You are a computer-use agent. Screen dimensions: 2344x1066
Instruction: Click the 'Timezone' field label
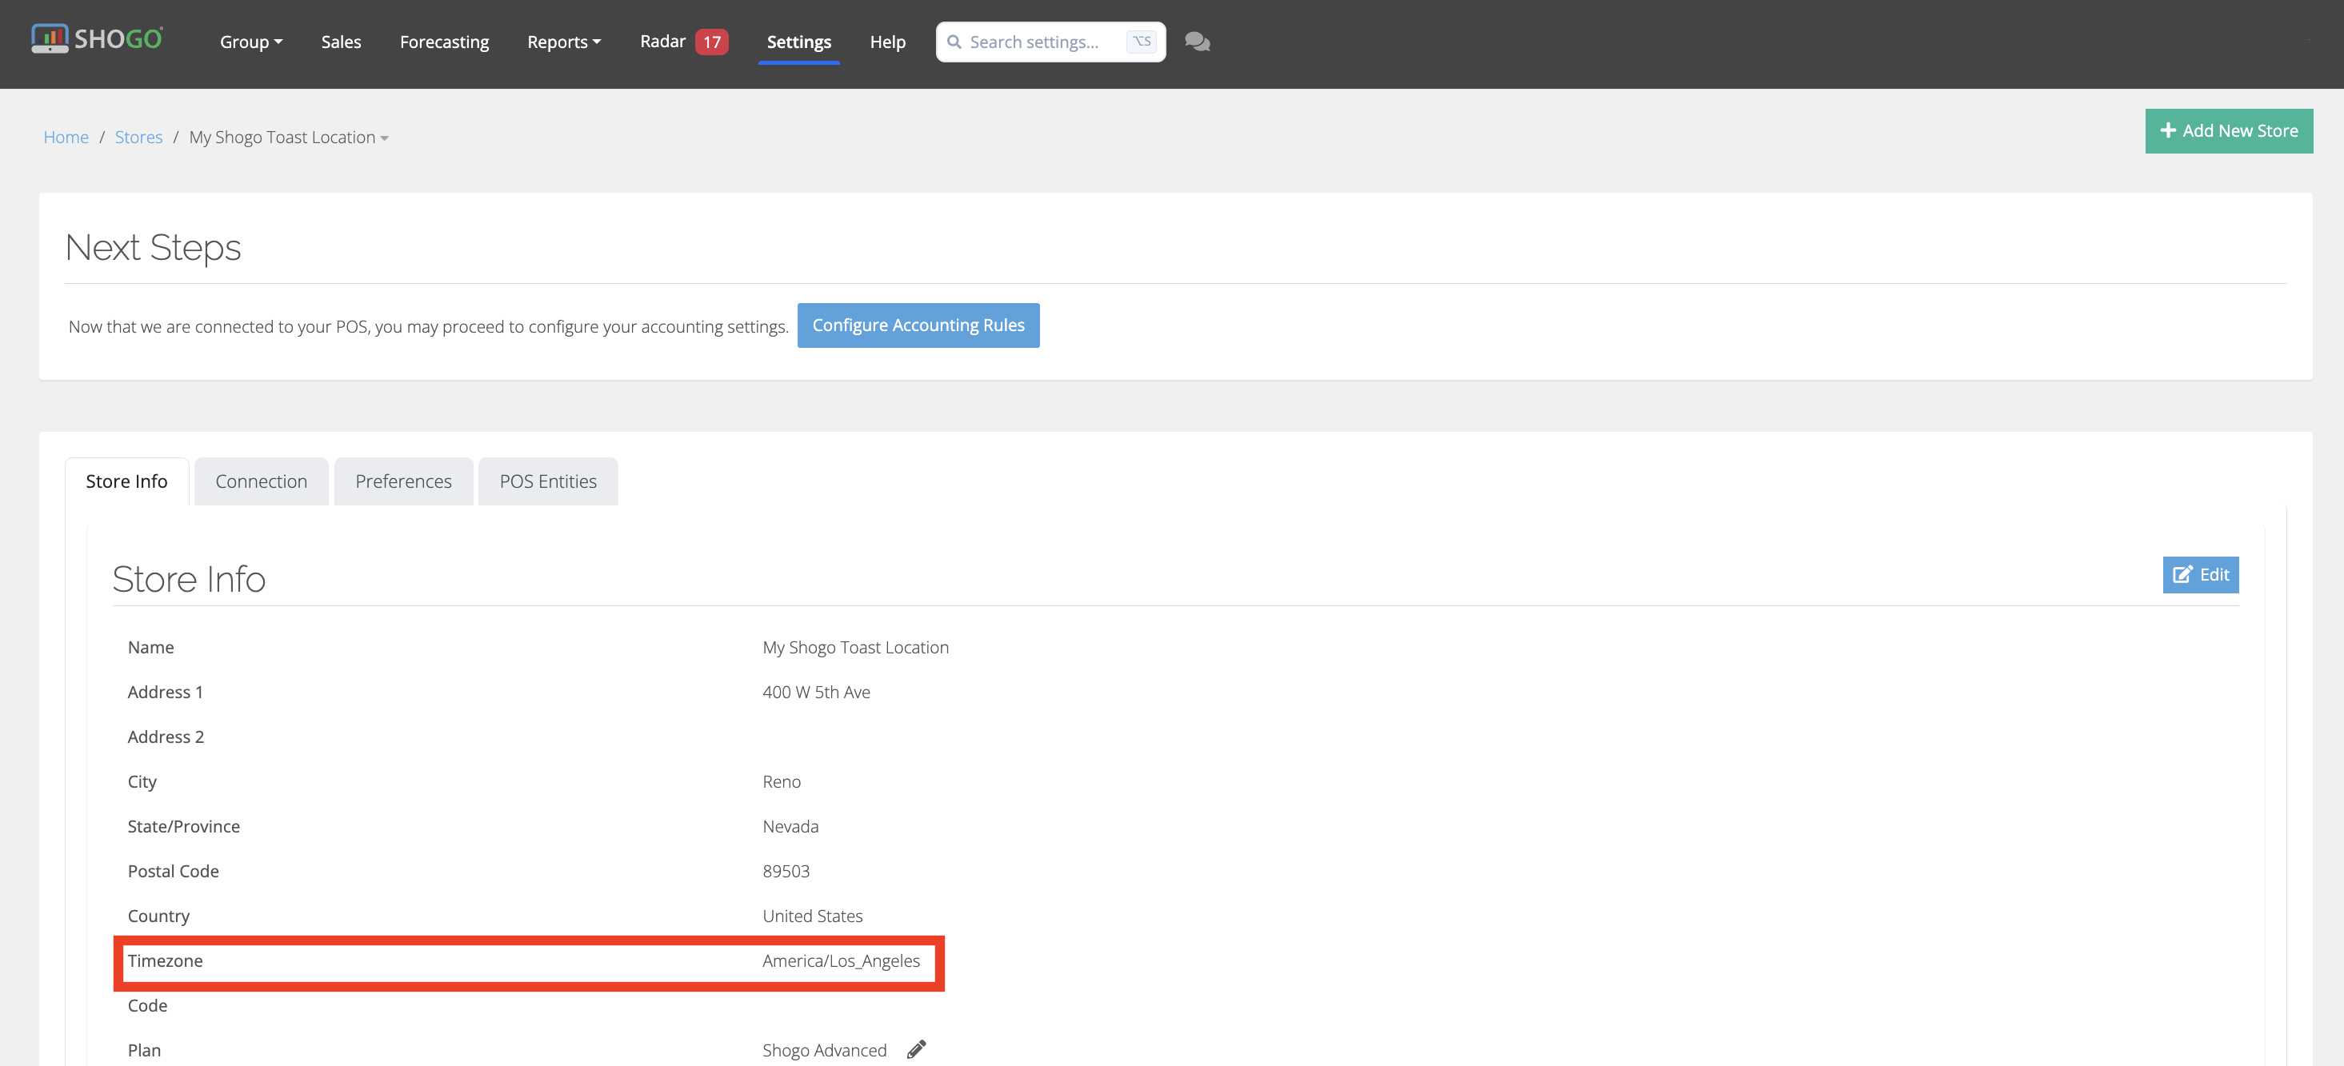165,961
